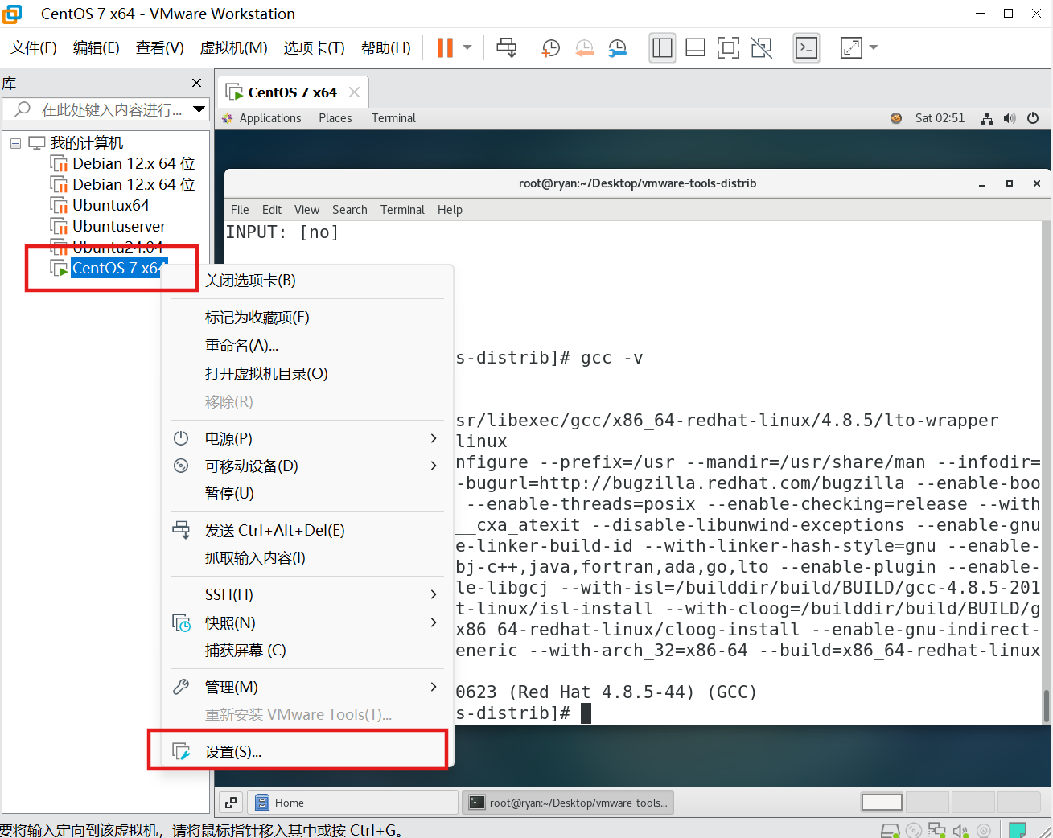
Task: Toggle the console view toolbar button
Action: click(806, 48)
